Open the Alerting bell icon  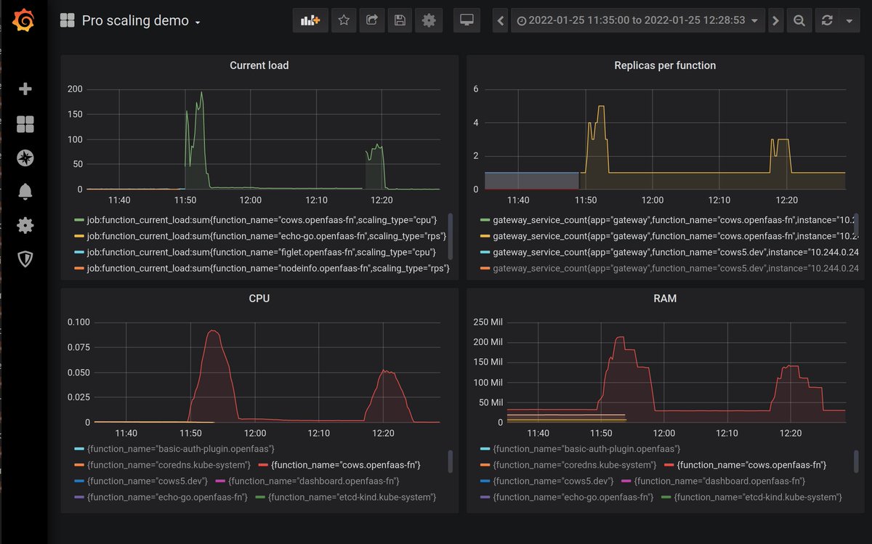click(x=25, y=192)
